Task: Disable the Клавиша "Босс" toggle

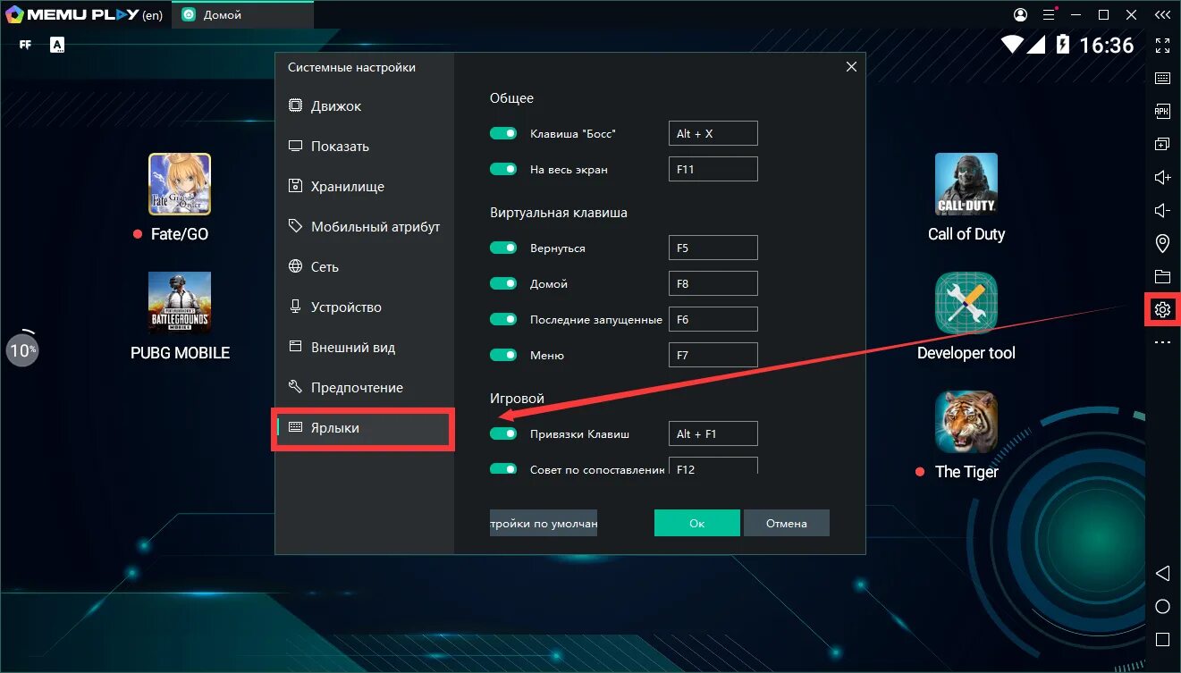Action: pos(503,132)
